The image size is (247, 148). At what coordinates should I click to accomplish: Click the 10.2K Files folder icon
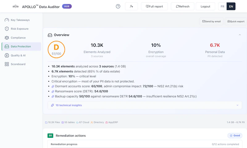point(46,122)
